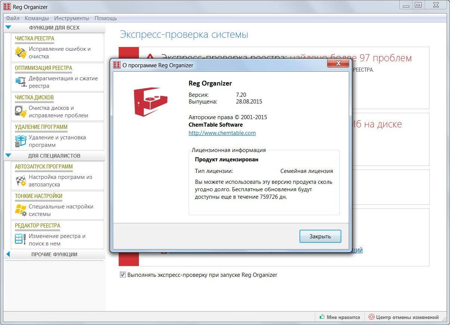450x325 pixels.
Task: Click the registry defragmentation icon
Action: point(21,82)
